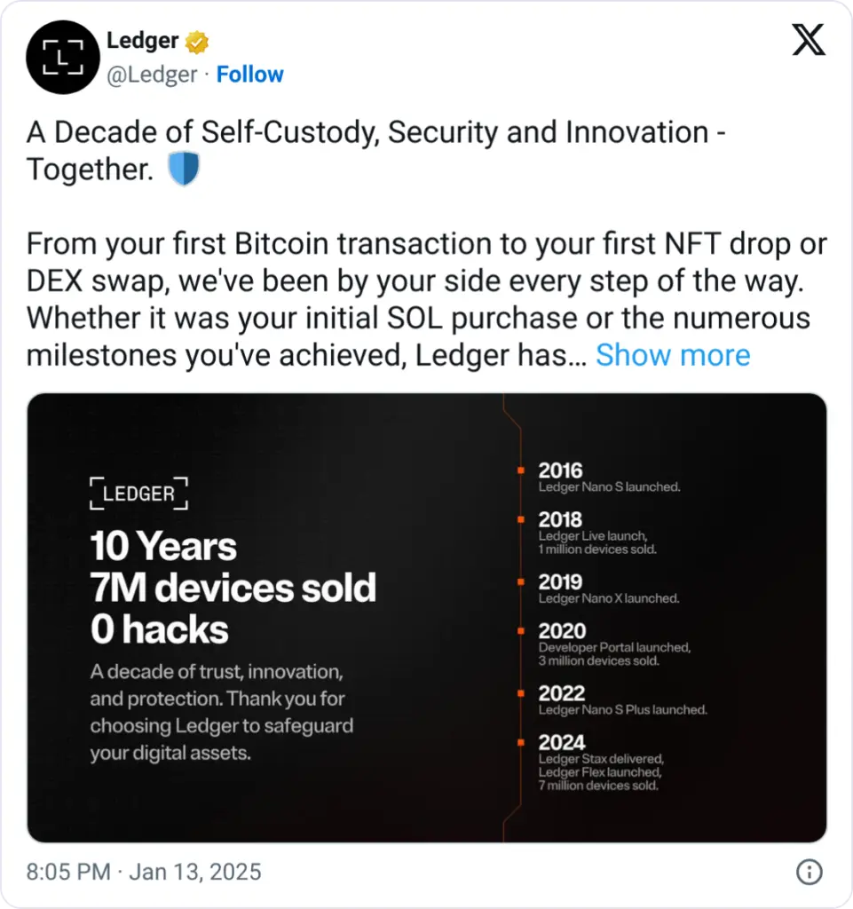Follow the Ledger account

(249, 75)
